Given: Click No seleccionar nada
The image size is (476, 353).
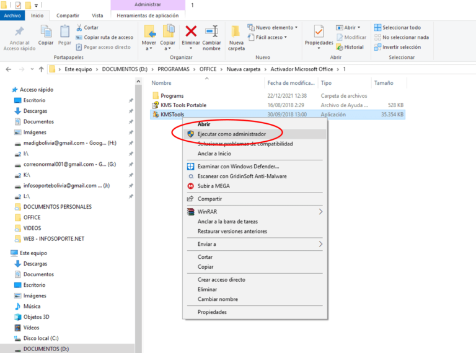Looking at the screenshot, I should (402, 37).
